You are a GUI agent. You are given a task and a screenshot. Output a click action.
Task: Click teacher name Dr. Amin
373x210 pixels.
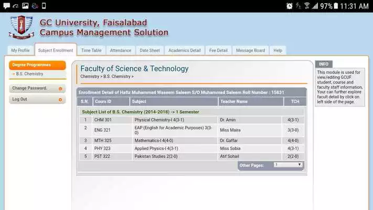[228, 120]
